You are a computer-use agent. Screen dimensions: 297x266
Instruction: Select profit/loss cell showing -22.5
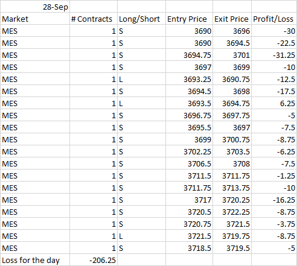click(x=274, y=43)
